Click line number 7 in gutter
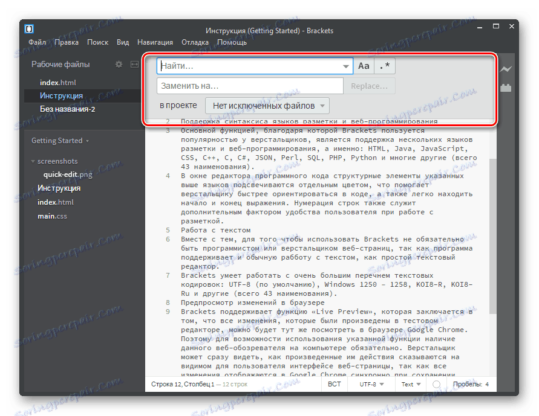The width and height of the screenshot is (539, 416). coord(168,275)
